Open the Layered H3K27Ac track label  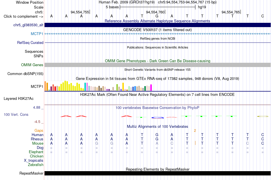(x=19, y=99)
